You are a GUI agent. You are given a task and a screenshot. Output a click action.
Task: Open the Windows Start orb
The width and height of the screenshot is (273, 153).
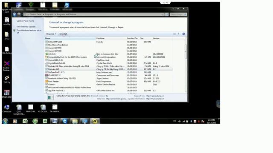pyautogui.click(x=5, y=121)
